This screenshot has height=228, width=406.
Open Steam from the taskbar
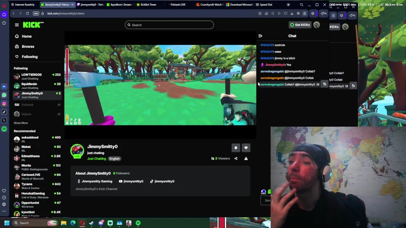(91, 223)
